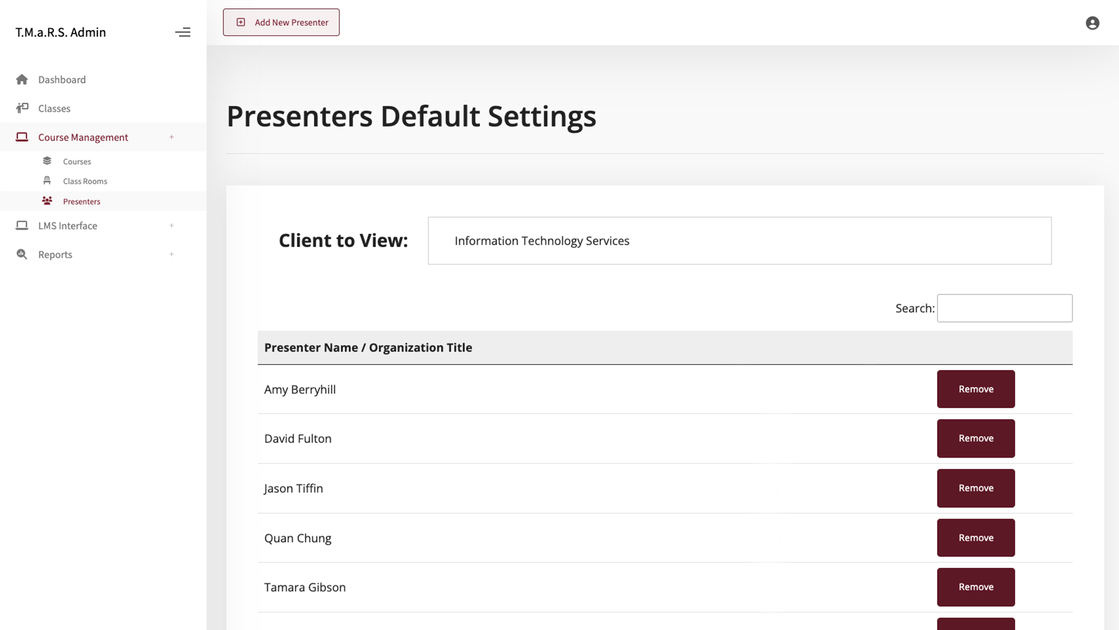Collapse sidebar with hamburger menu icon

pos(182,32)
